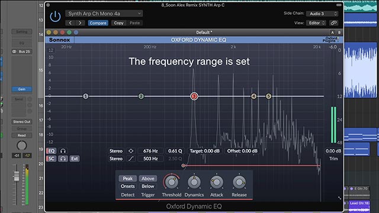Select EQ band 1 node

coord(85,96)
